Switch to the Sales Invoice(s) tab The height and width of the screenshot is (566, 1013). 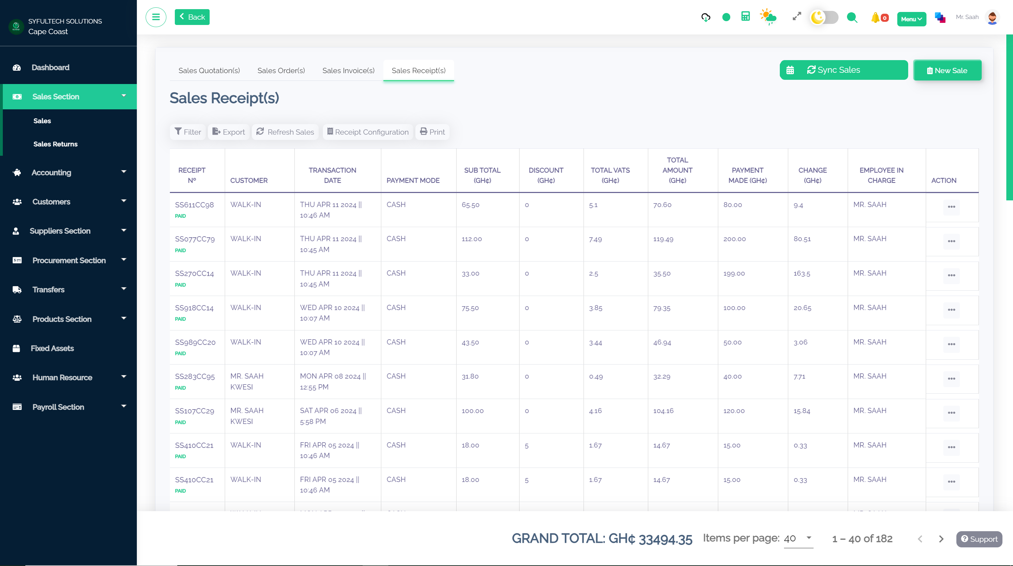tap(349, 70)
